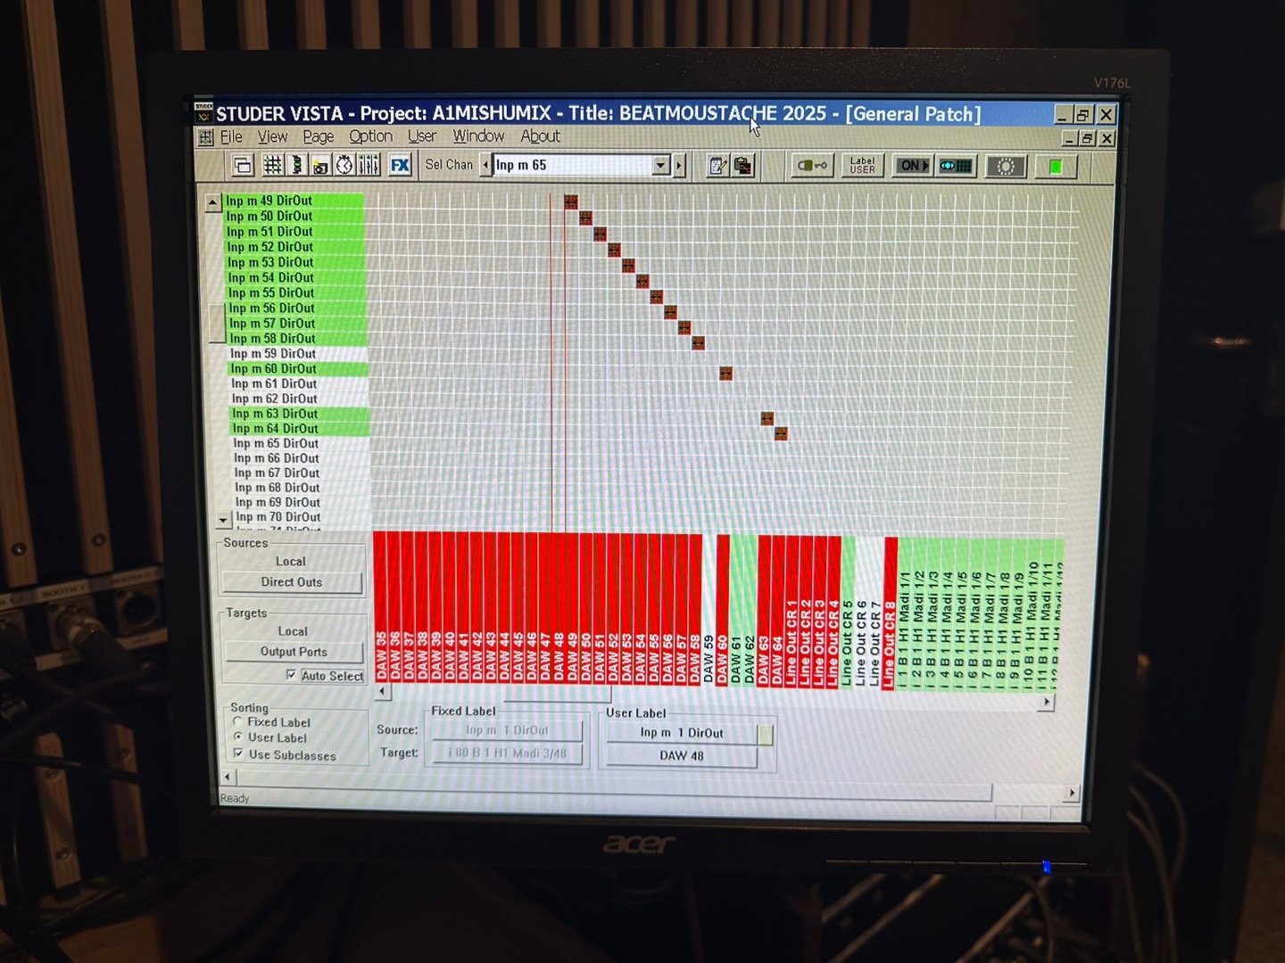The height and width of the screenshot is (963, 1285).
Task: Toggle the ON toolbar button
Action: click(x=912, y=166)
